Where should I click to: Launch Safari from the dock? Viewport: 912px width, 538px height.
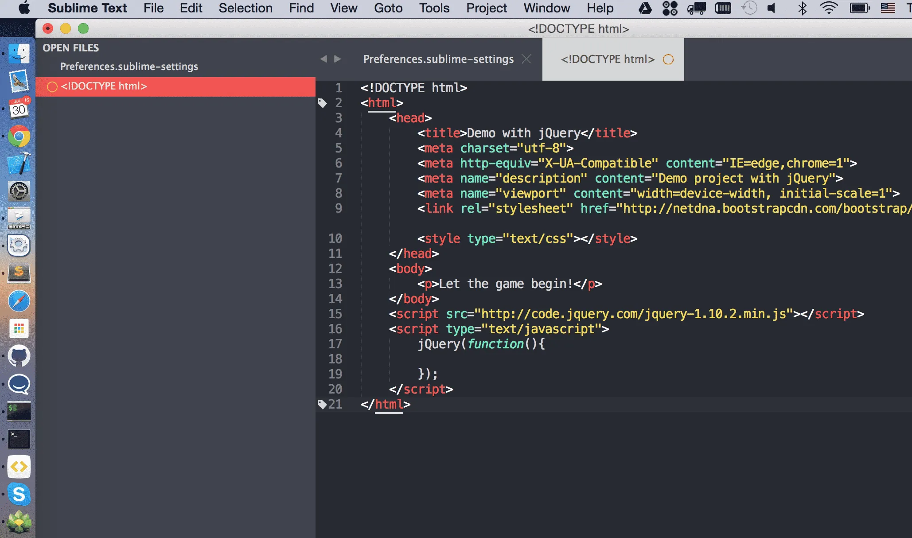[x=19, y=300]
